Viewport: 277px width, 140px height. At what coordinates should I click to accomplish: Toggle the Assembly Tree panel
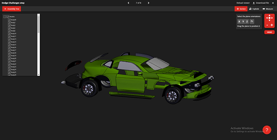coord(11,9)
